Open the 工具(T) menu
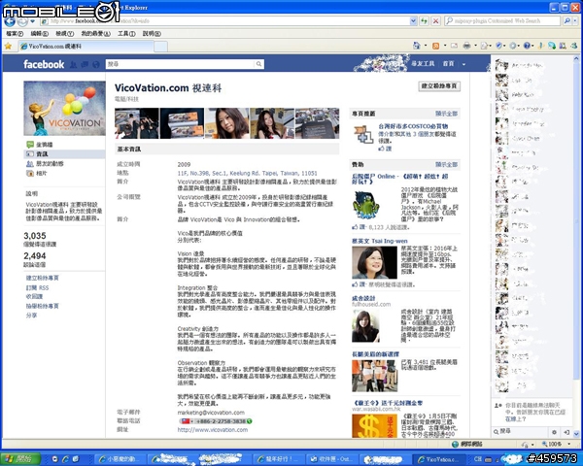 [x=126, y=33]
